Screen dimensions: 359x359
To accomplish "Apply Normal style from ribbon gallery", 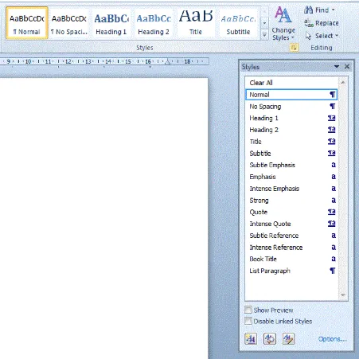I will [x=27, y=23].
